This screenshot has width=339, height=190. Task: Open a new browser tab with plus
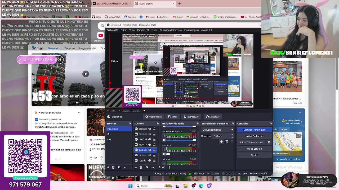[x=180, y=4]
